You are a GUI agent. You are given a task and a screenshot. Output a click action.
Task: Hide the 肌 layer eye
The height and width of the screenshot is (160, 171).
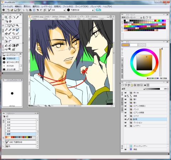click(125, 119)
